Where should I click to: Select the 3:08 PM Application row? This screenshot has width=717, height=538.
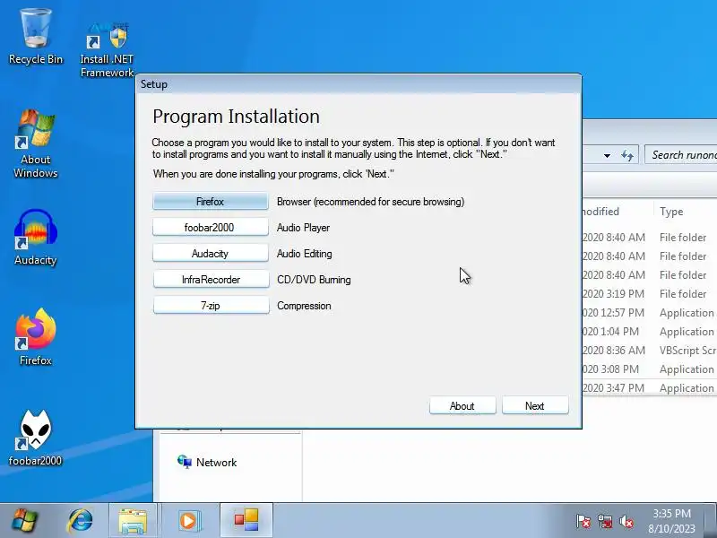(x=649, y=369)
